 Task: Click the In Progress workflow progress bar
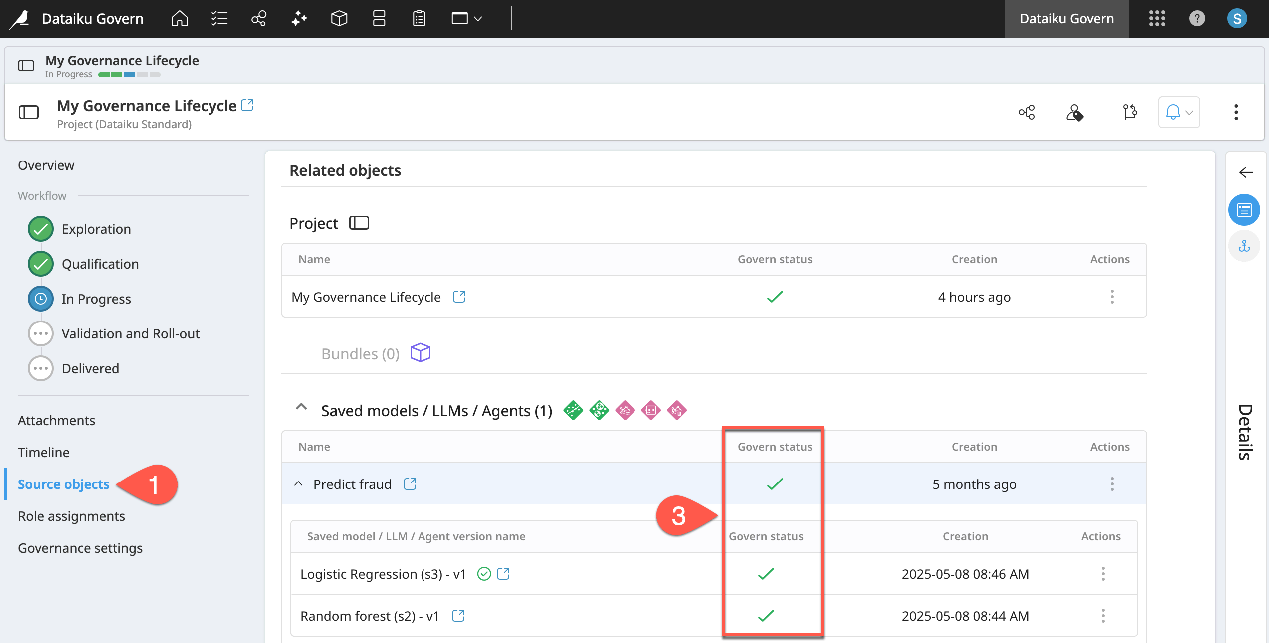(129, 74)
